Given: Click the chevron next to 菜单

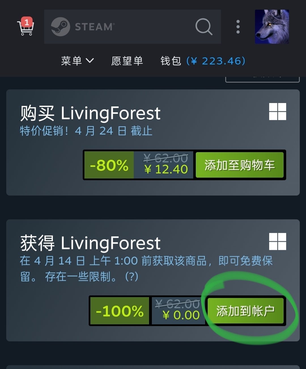Looking at the screenshot, I should [x=90, y=61].
